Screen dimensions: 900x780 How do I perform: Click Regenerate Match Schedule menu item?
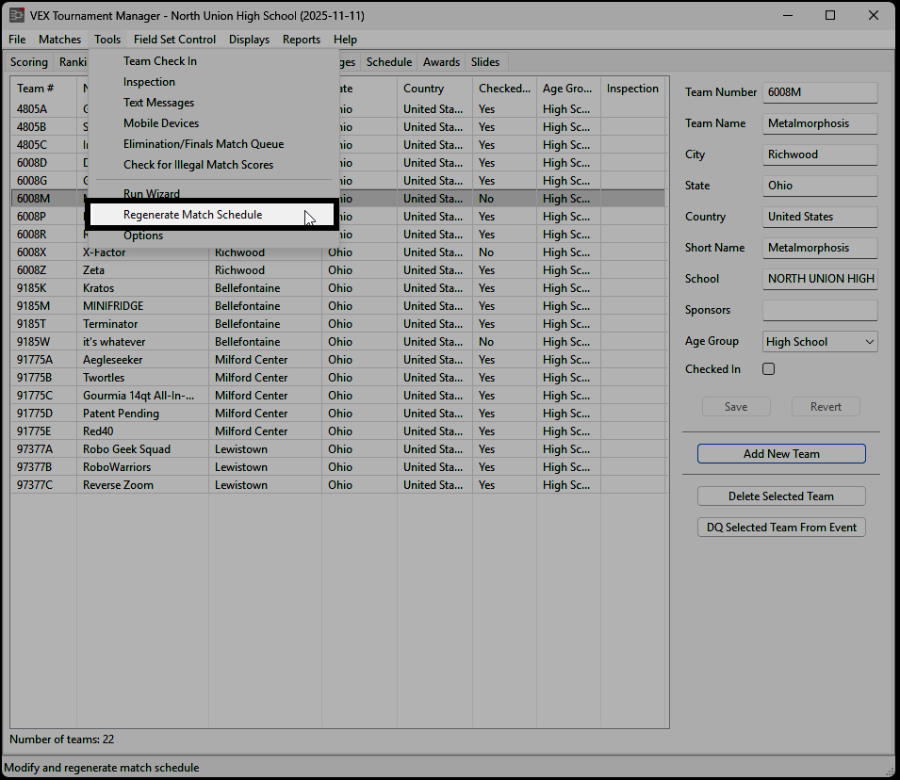pyautogui.click(x=213, y=215)
